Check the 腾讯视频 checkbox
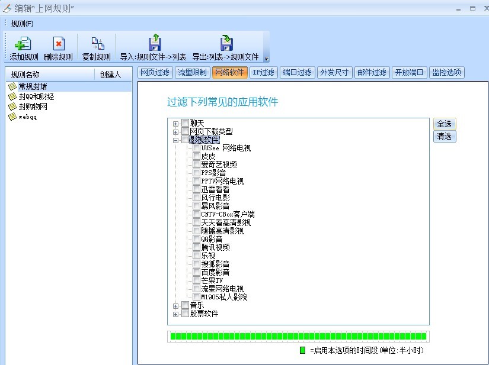Image resolution: width=489 pixels, height=365 pixels. pyautogui.click(x=196, y=247)
